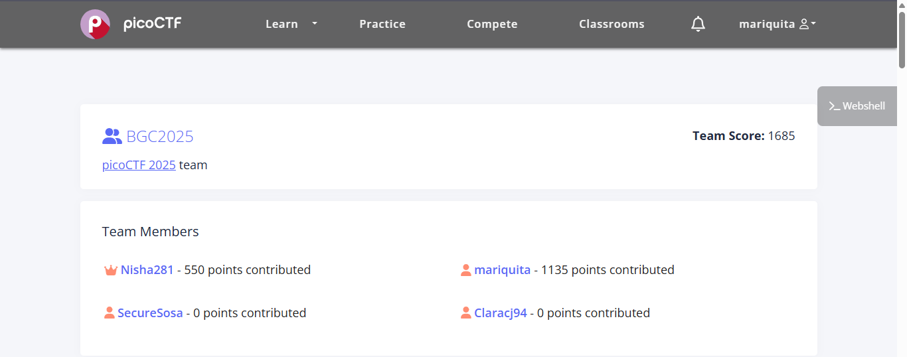Open the notifications bell
This screenshot has height=357, width=907.
698,25
